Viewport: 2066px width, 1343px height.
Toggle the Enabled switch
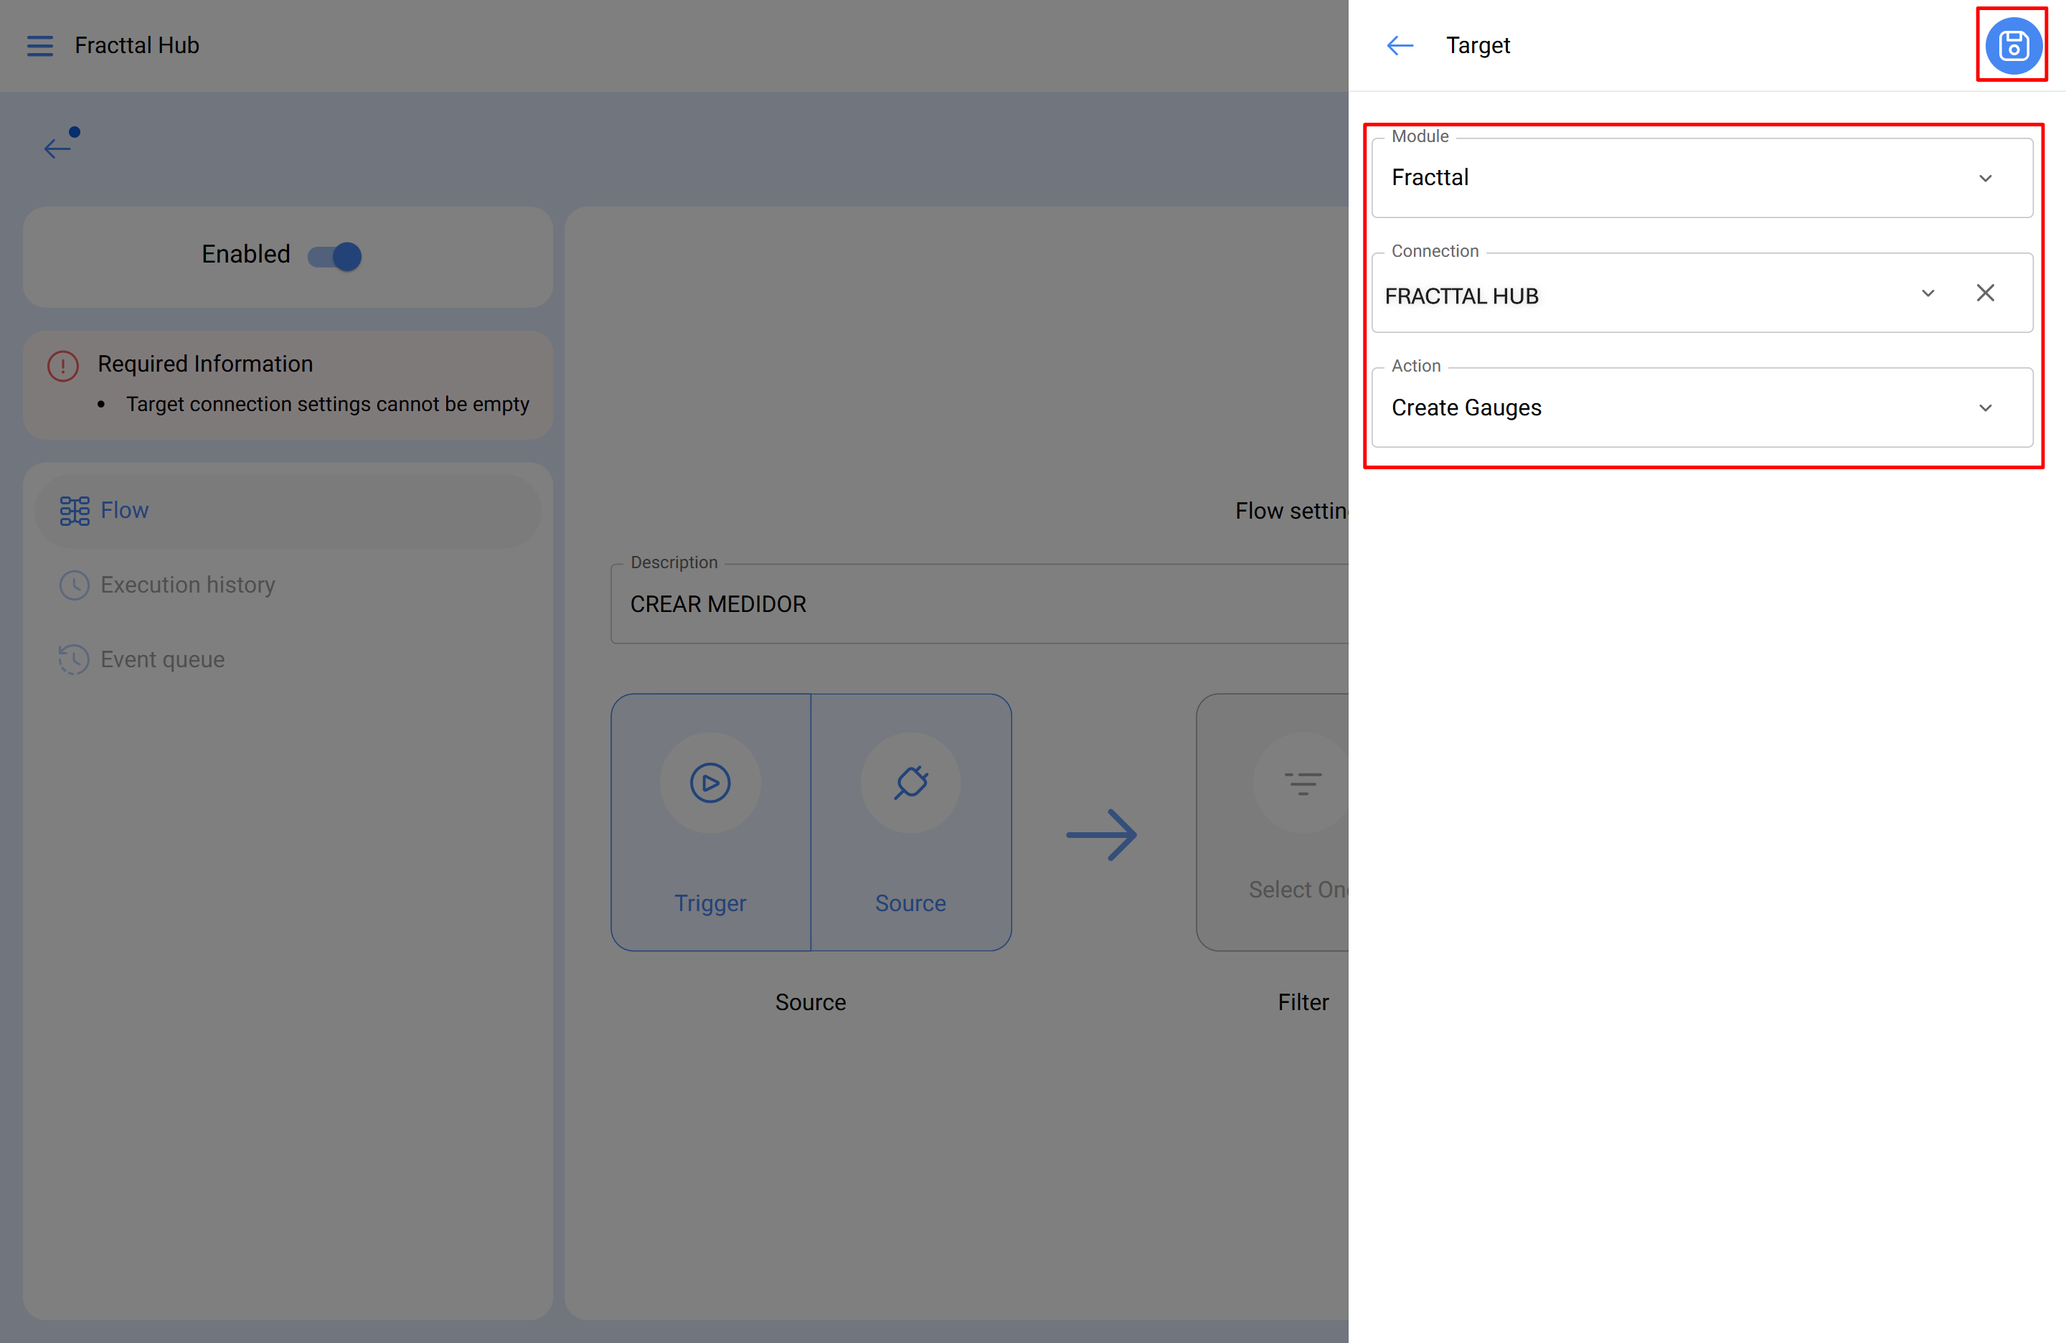pyautogui.click(x=335, y=256)
